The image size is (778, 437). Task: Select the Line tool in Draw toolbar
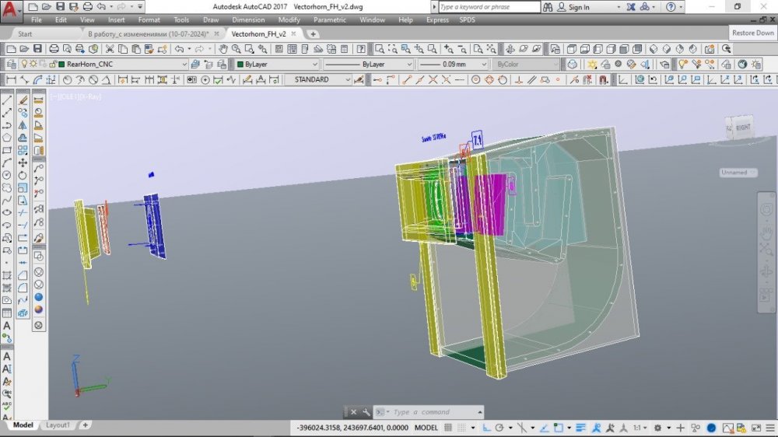pyautogui.click(x=7, y=100)
